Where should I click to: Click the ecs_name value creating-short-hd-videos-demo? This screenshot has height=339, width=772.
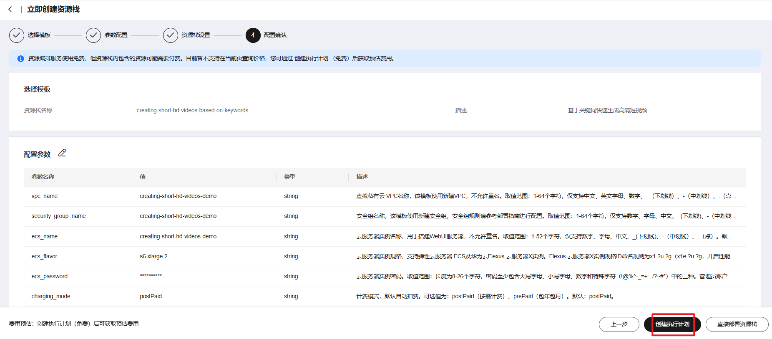tap(178, 237)
